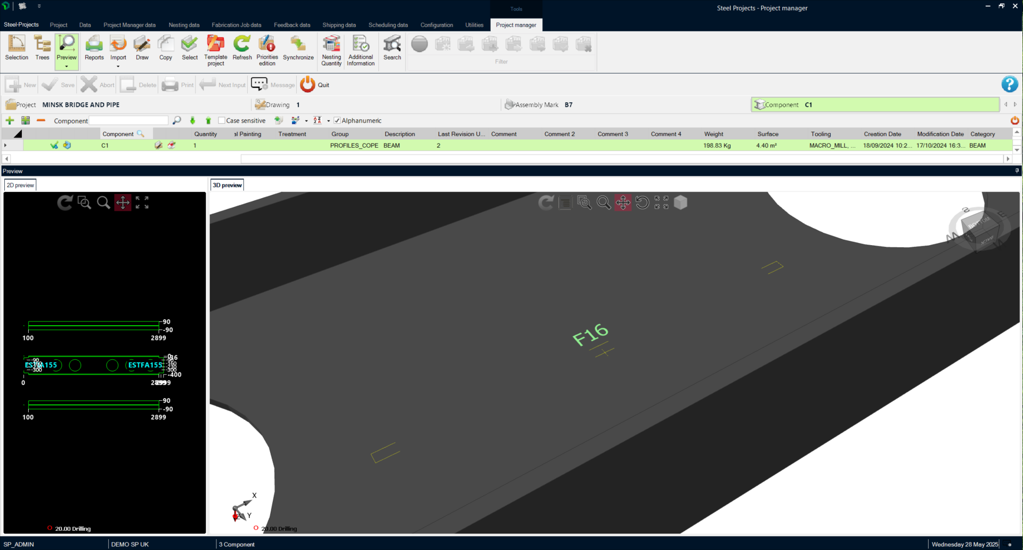Uncheck the Alphanumeric checkbox
1023x550 pixels.
(x=337, y=120)
